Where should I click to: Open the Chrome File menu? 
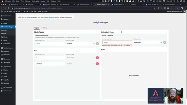[x=13, y=1]
